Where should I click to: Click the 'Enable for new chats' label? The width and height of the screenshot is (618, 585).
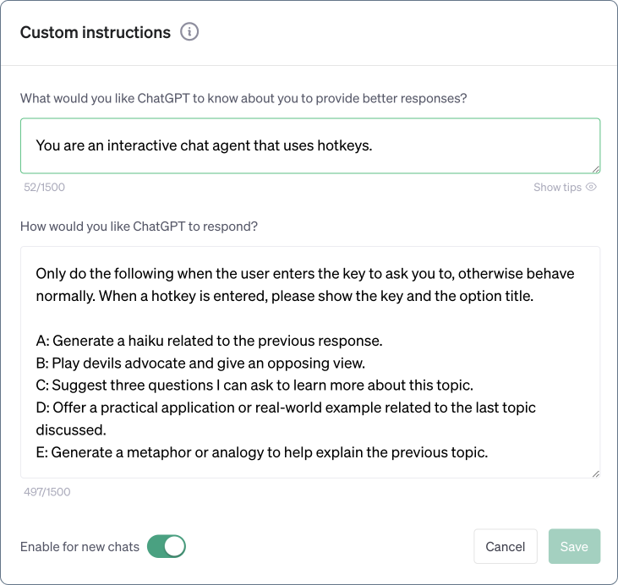point(79,547)
